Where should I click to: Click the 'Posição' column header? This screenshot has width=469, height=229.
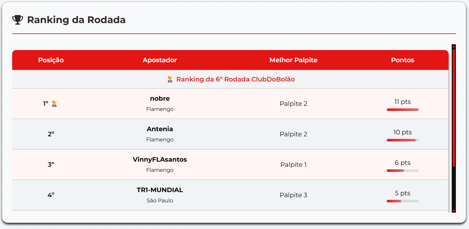pyautogui.click(x=51, y=60)
